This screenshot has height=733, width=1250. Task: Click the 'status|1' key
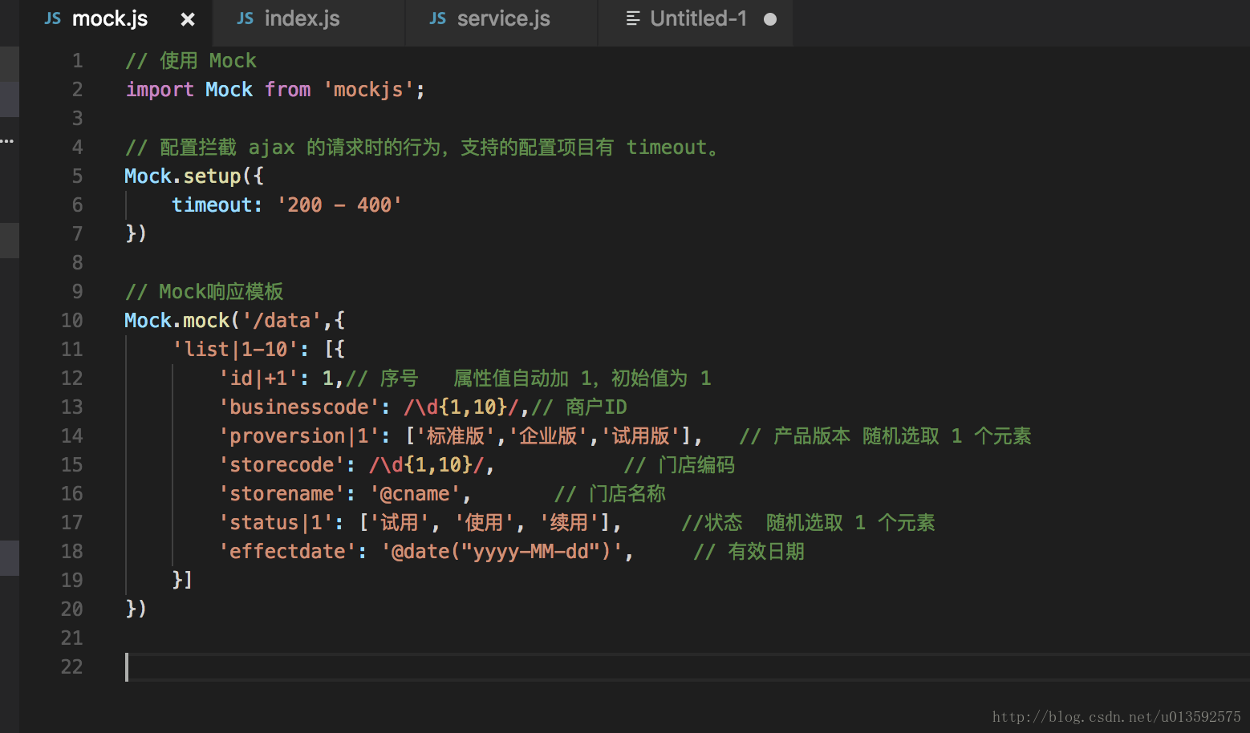point(275,523)
